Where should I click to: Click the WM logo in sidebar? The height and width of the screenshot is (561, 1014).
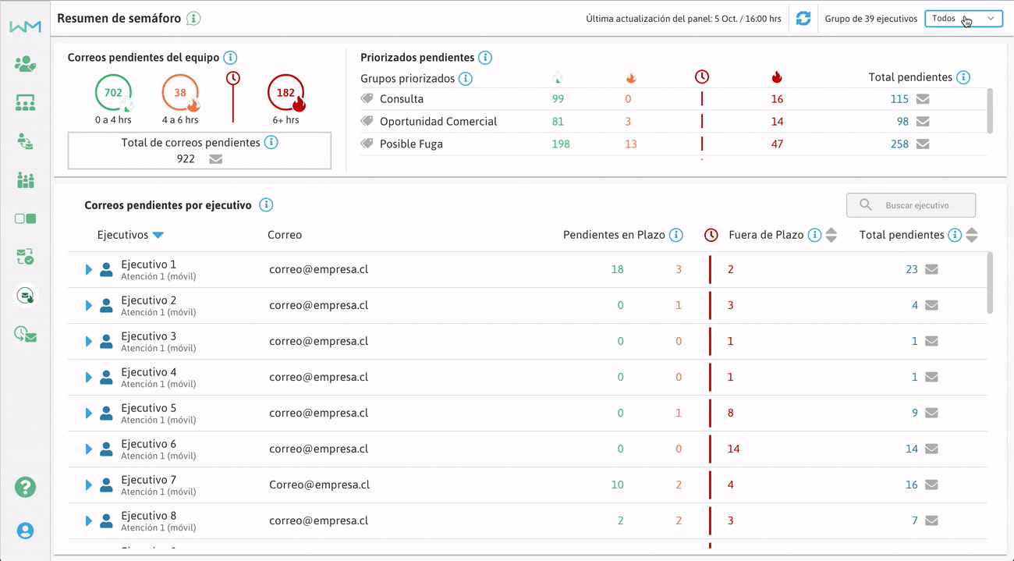click(x=25, y=27)
